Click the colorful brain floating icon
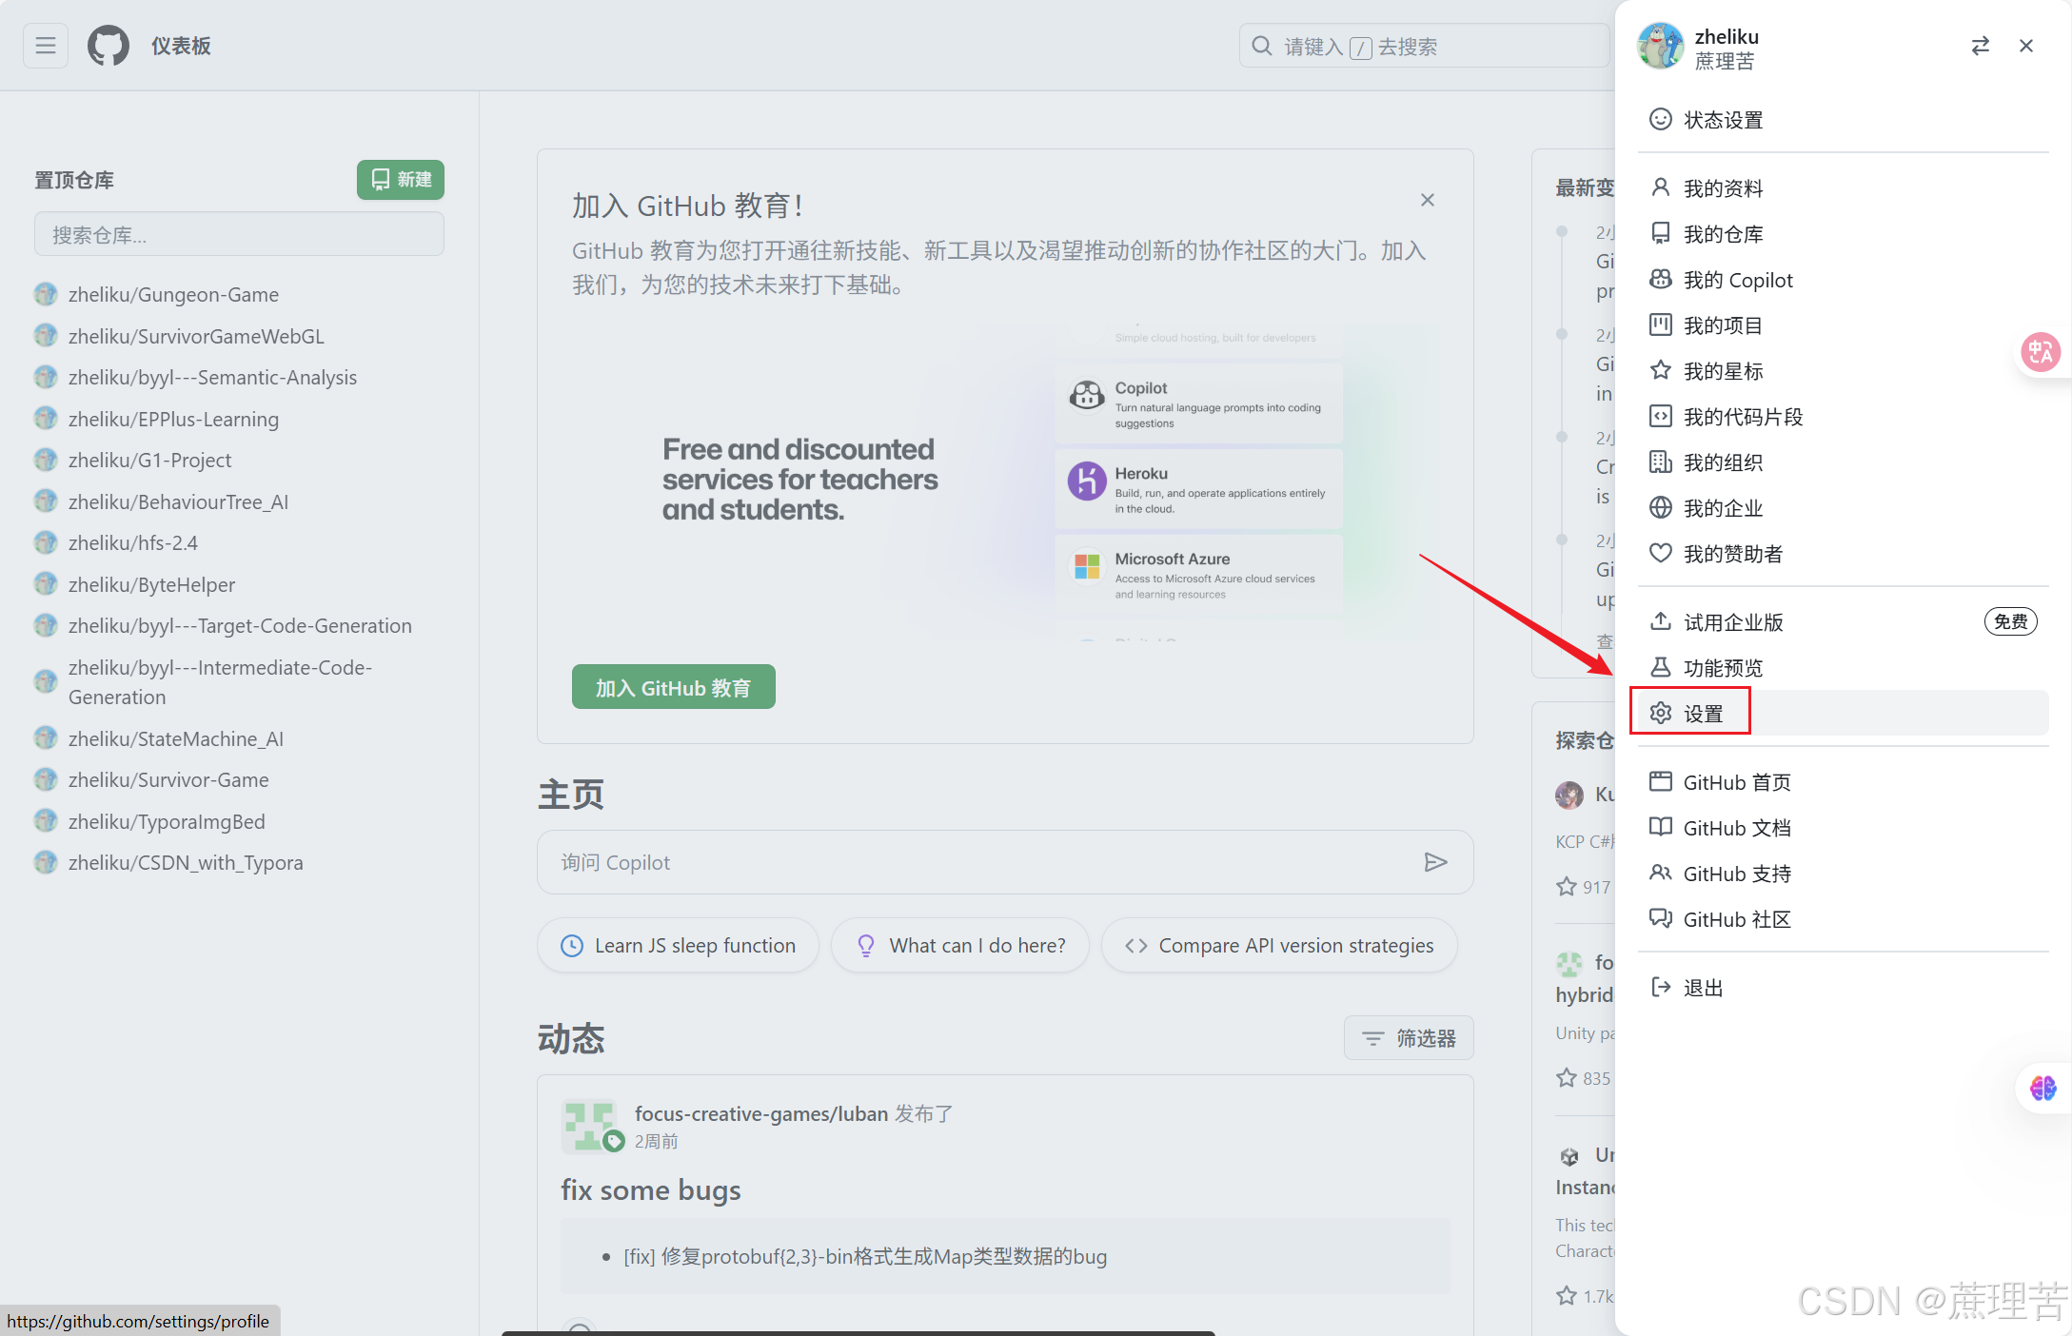2072x1336 pixels. (x=2042, y=1088)
